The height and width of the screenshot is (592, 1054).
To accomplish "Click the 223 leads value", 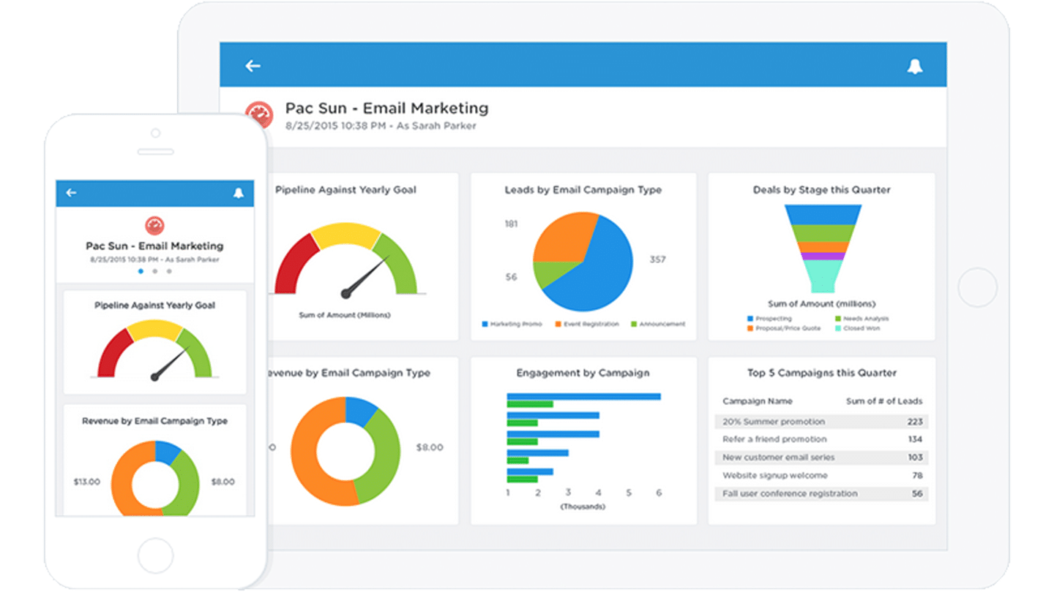I will (915, 422).
